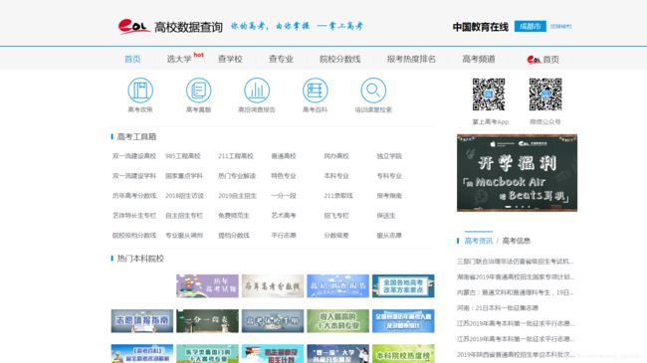Image resolution: width=647 pixels, height=363 pixels.
Task: Open the 服从志愿 link
Action: pos(389,235)
